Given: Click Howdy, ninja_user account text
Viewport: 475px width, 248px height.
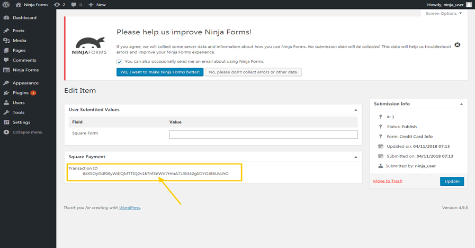Looking at the screenshot, I should pos(445,5).
